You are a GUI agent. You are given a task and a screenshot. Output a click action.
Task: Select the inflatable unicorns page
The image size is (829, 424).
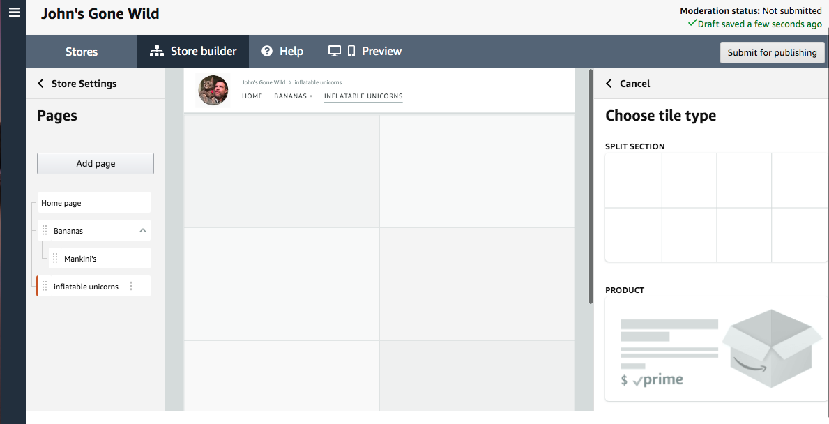coord(94,286)
